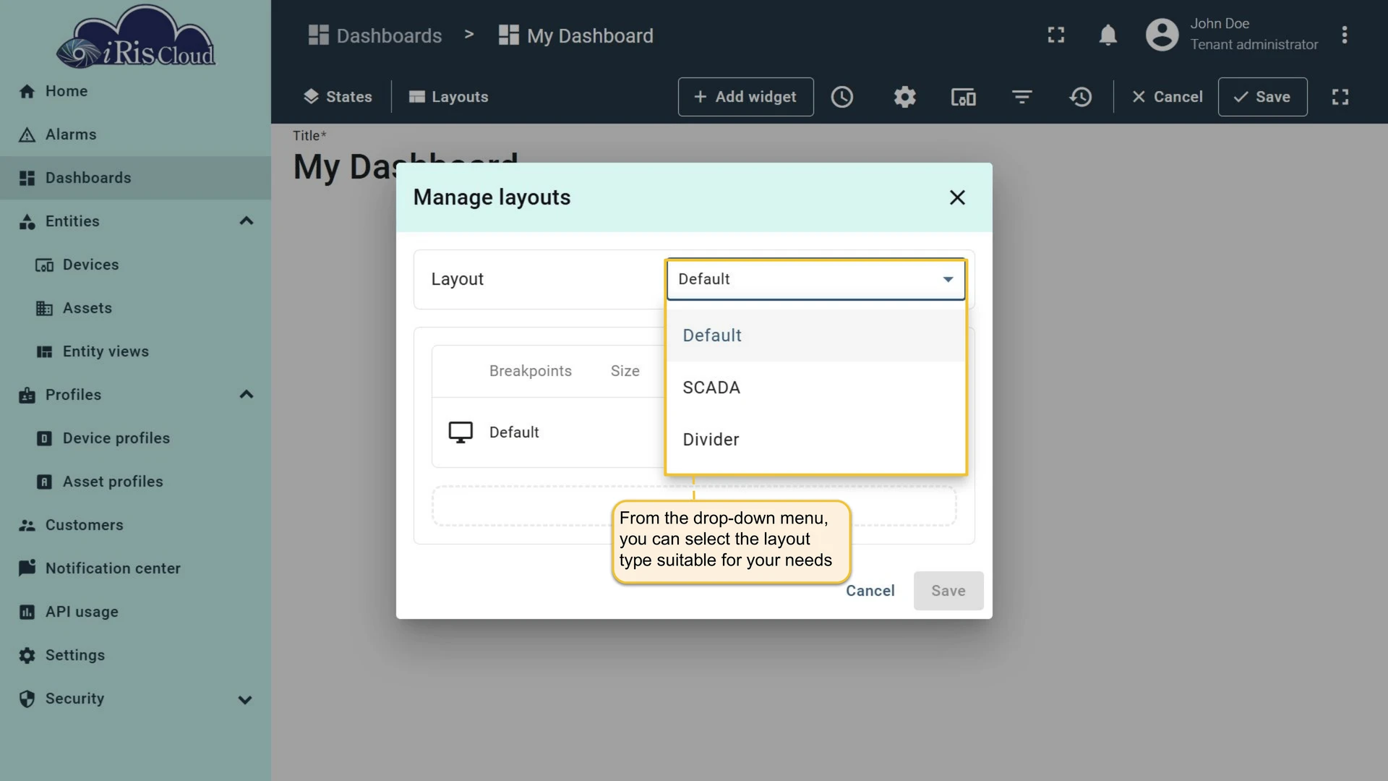Click the Customers people icon

[27, 525]
